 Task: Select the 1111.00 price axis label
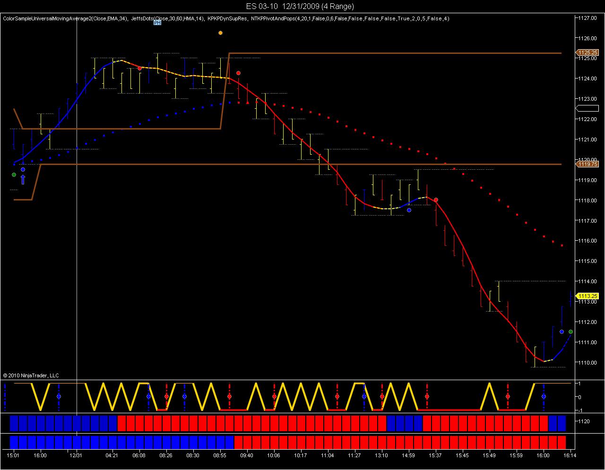tap(587, 342)
